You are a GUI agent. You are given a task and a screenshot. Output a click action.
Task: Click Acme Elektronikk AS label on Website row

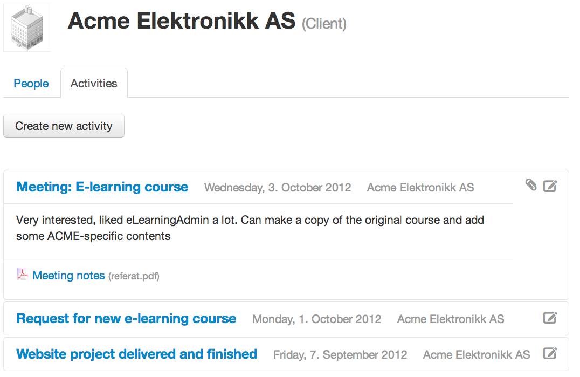pyautogui.click(x=477, y=354)
